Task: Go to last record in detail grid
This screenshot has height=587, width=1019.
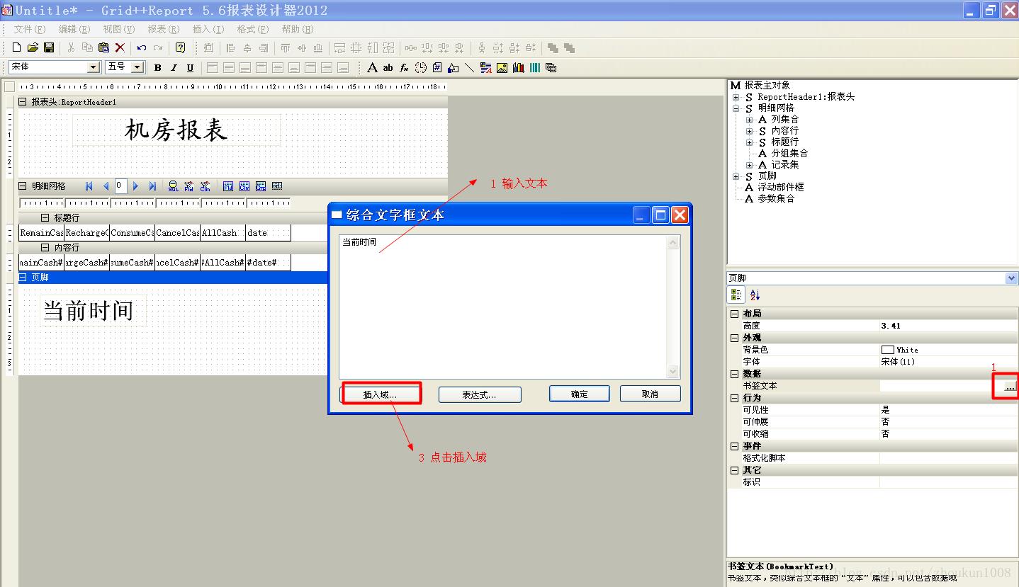Action: [152, 186]
